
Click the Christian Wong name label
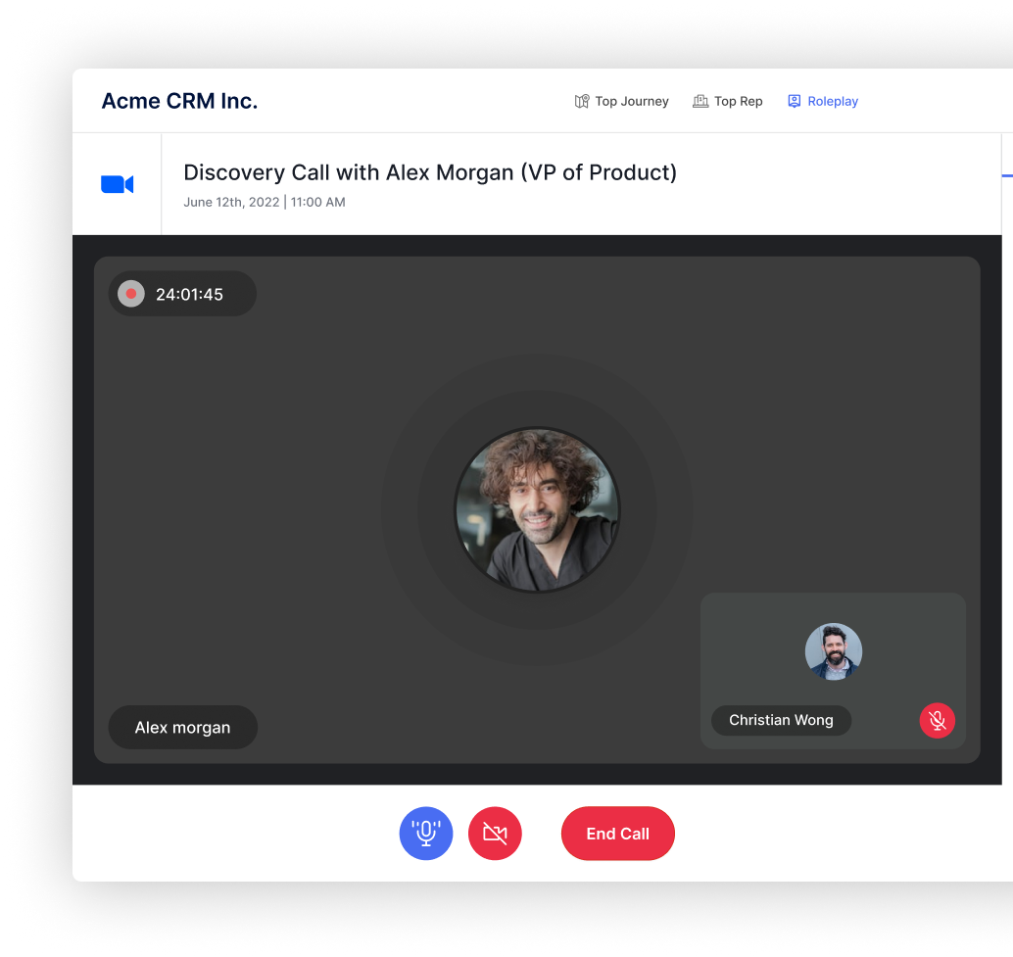[x=781, y=720]
